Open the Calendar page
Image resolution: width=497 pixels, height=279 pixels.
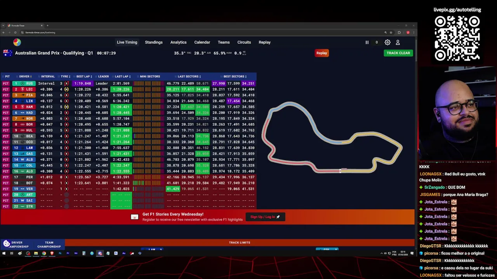tap(202, 42)
